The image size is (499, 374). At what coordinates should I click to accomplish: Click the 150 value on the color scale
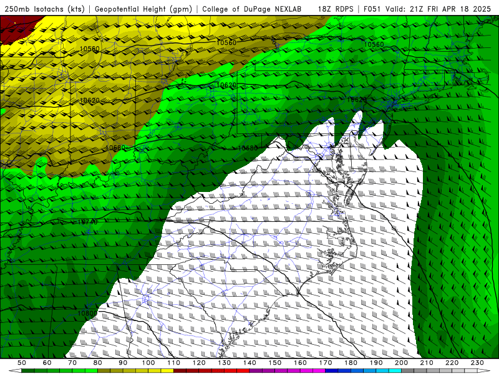tap(275, 363)
